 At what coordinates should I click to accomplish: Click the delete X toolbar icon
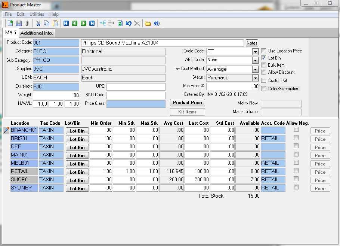pos(137,23)
